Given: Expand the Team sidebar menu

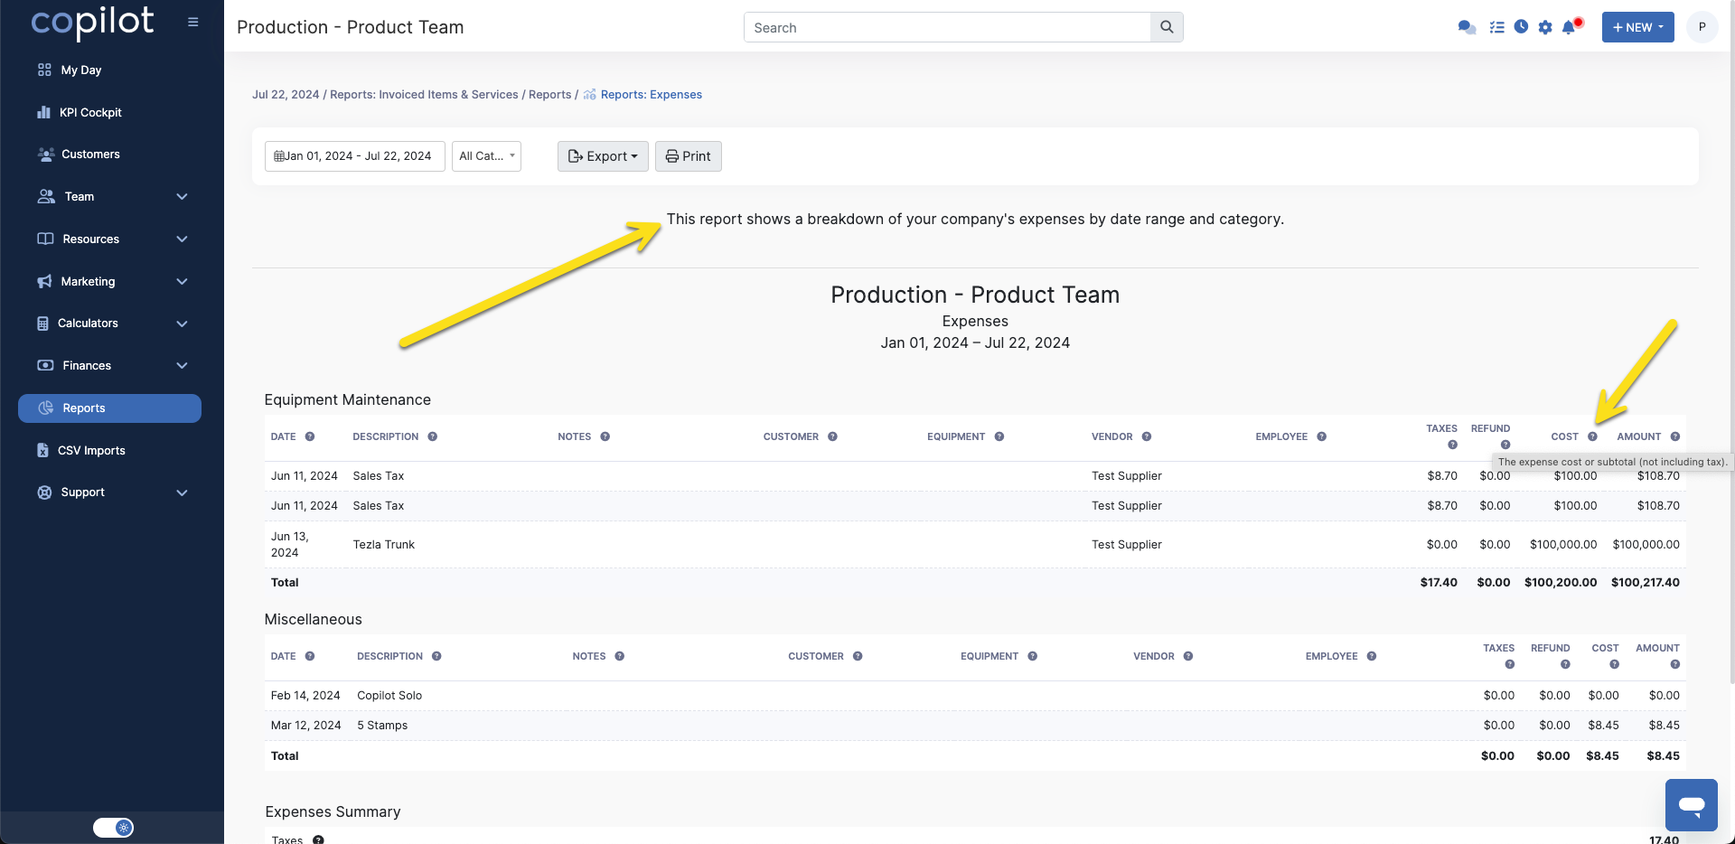Looking at the screenshot, I should point(182,197).
